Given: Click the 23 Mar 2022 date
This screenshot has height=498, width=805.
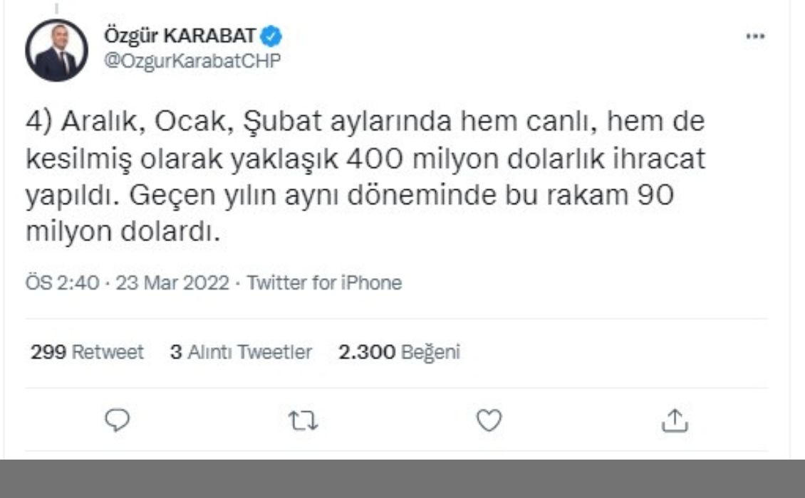Looking at the screenshot, I should (172, 282).
